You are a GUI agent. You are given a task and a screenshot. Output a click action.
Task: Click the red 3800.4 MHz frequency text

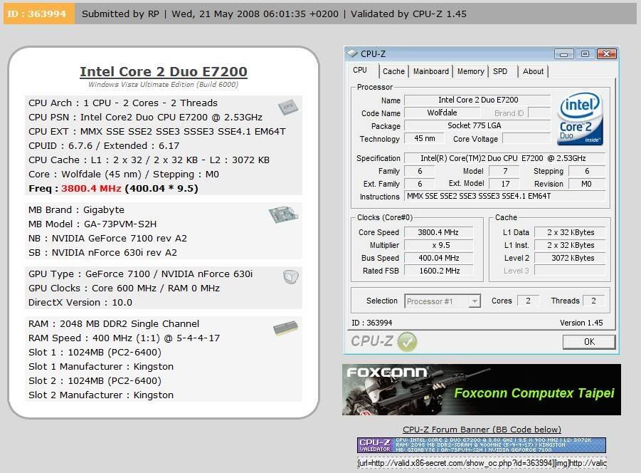[x=91, y=189]
